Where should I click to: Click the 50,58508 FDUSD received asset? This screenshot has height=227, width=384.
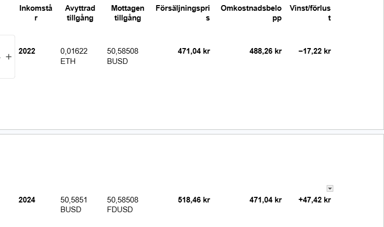pos(123,205)
